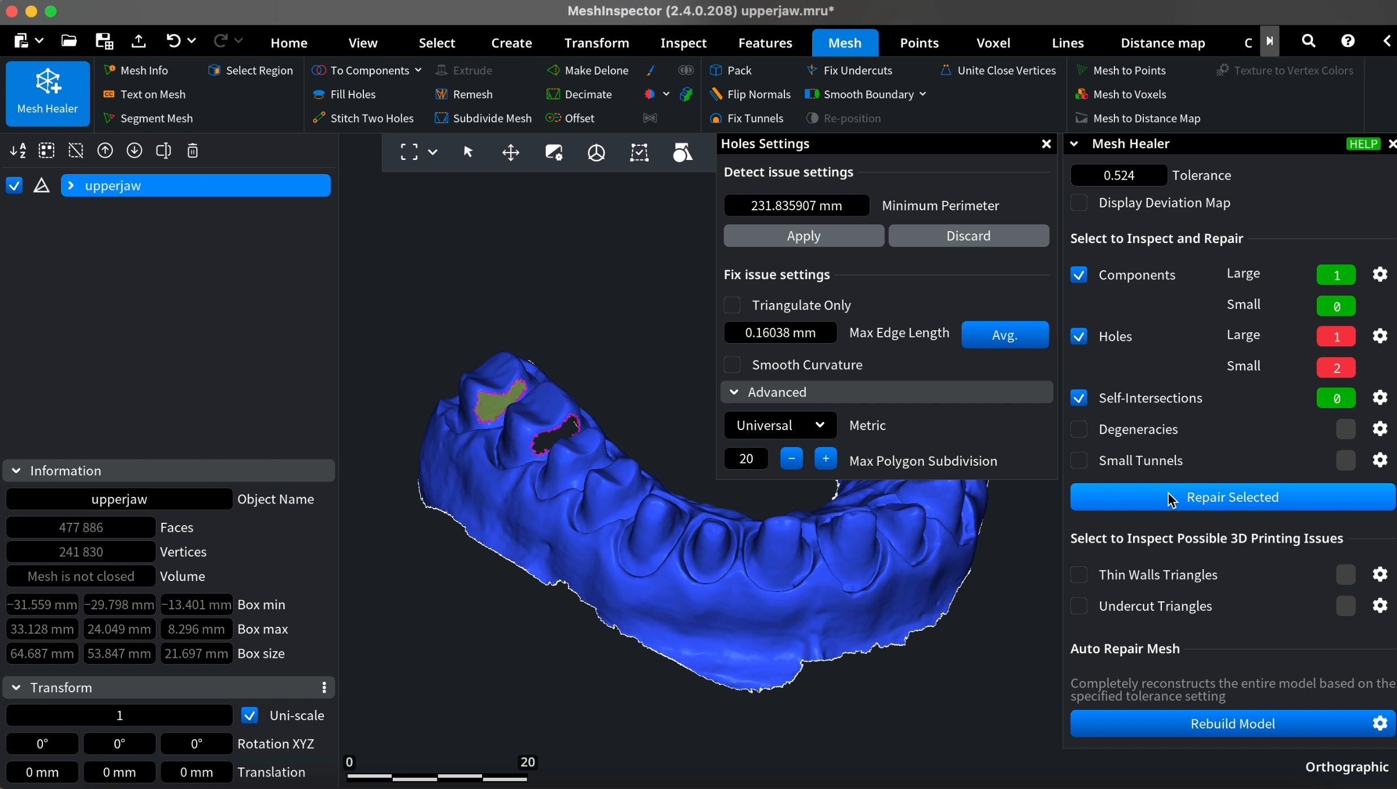Click the move object up icon

pos(105,151)
